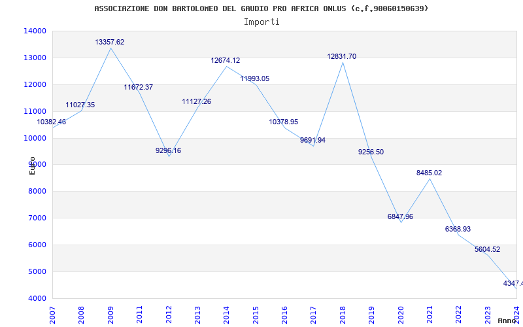This screenshot has height=327, width=523.
Task: Click the data label 9256.50
Action: coord(371,152)
